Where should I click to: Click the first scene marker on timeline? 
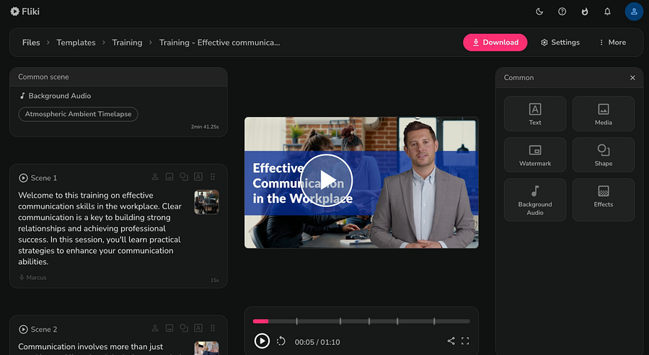point(297,321)
